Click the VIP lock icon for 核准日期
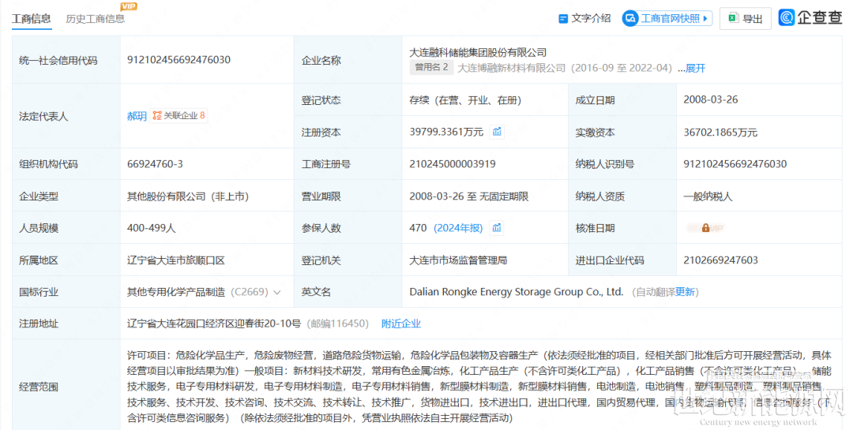853x430 pixels. (705, 228)
